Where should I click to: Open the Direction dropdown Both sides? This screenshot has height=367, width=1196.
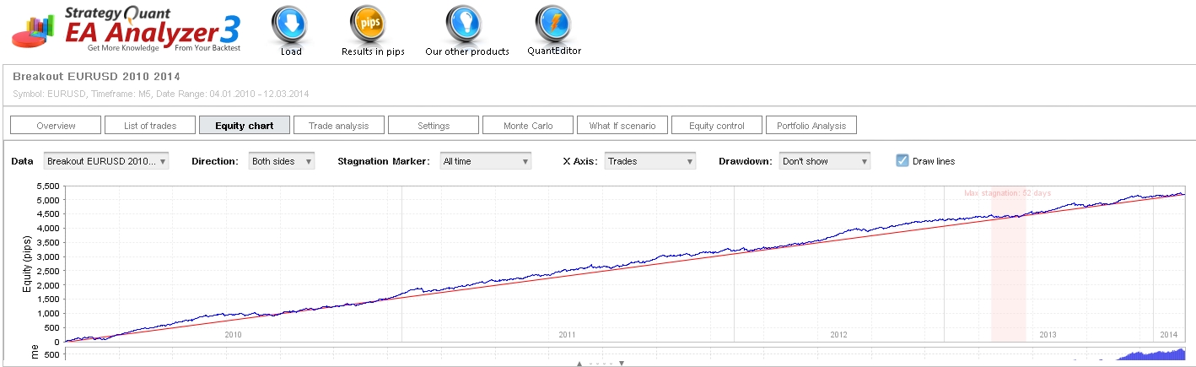tap(282, 161)
